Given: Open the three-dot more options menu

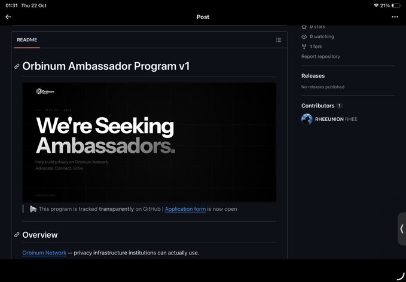Looking at the screenshot, I should [395, 17].
